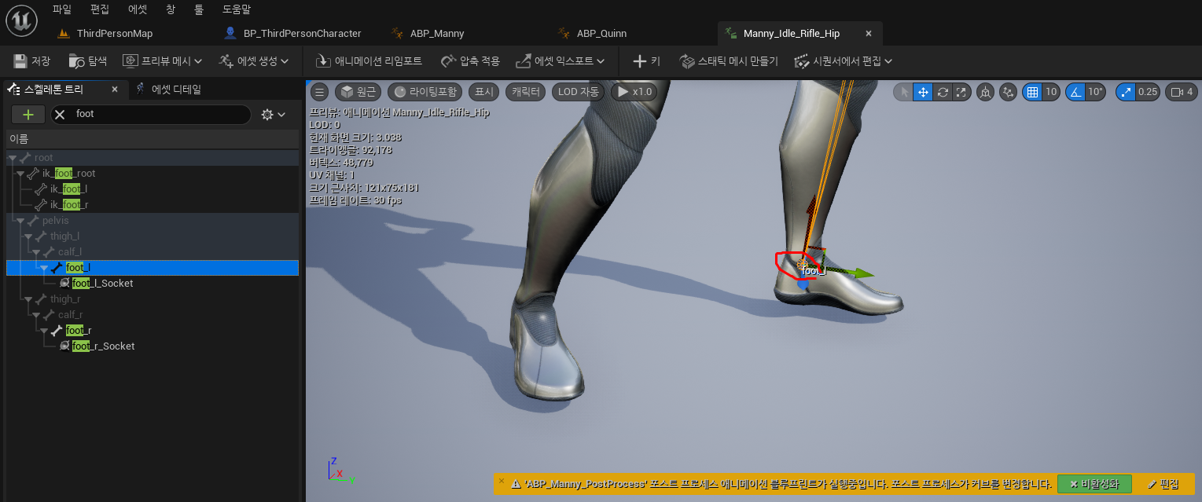Toggle rotation angle snapping
The image size is (1202, 502).
1075,92
